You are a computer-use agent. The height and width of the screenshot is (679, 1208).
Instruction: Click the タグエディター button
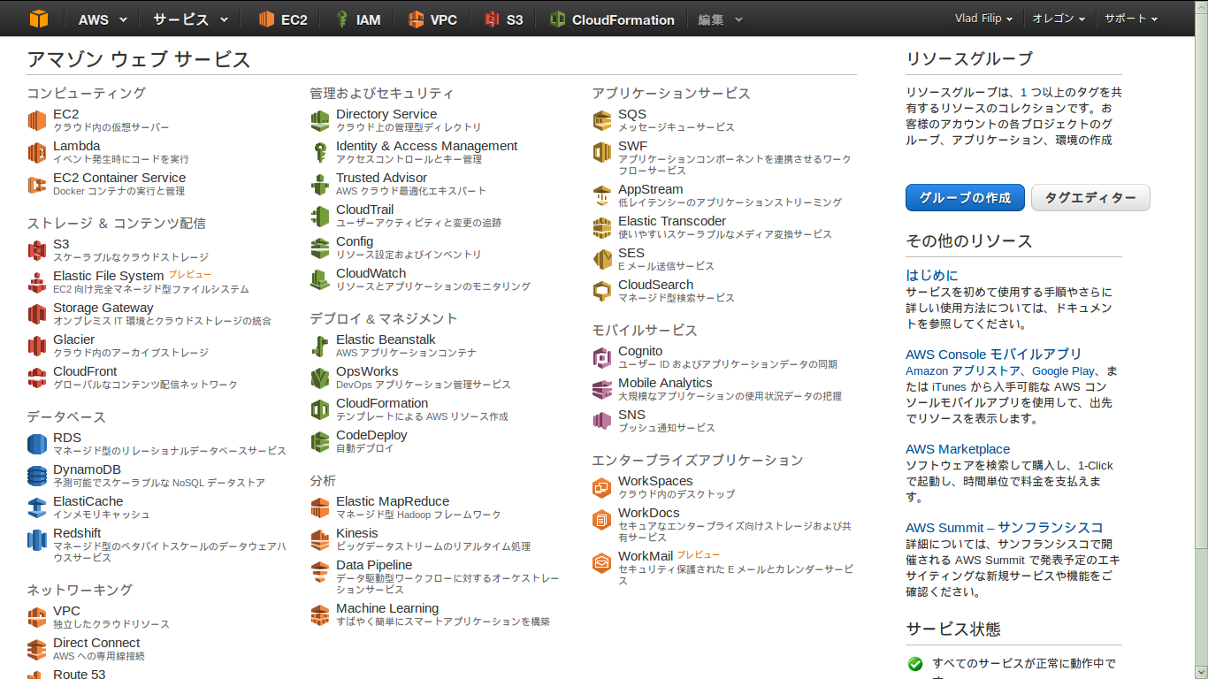(1090, 198)
